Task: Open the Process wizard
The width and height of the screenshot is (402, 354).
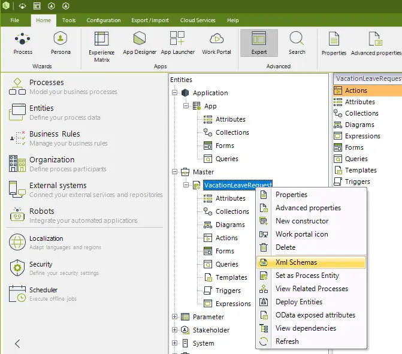Action: point(23,44)
